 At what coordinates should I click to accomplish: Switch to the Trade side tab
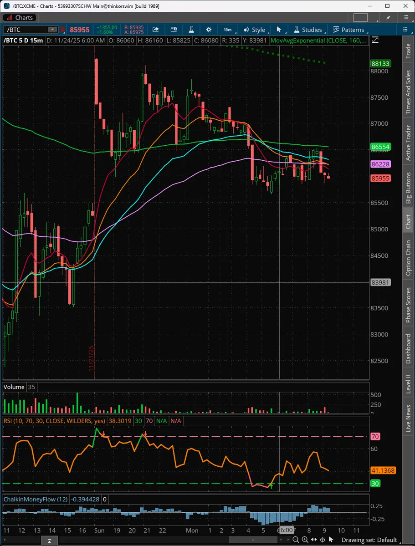pyautogui.click(x=408, y=51)
